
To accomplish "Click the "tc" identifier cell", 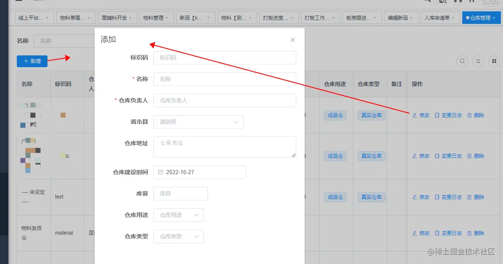I will [x=67, y=156].
